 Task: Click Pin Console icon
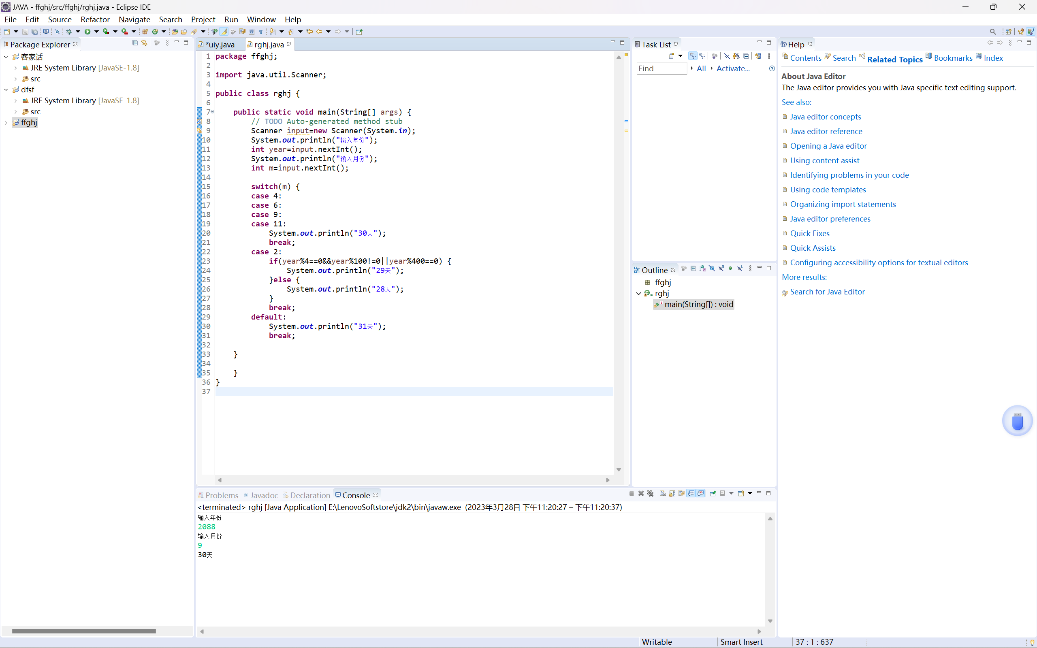(713, 493)
